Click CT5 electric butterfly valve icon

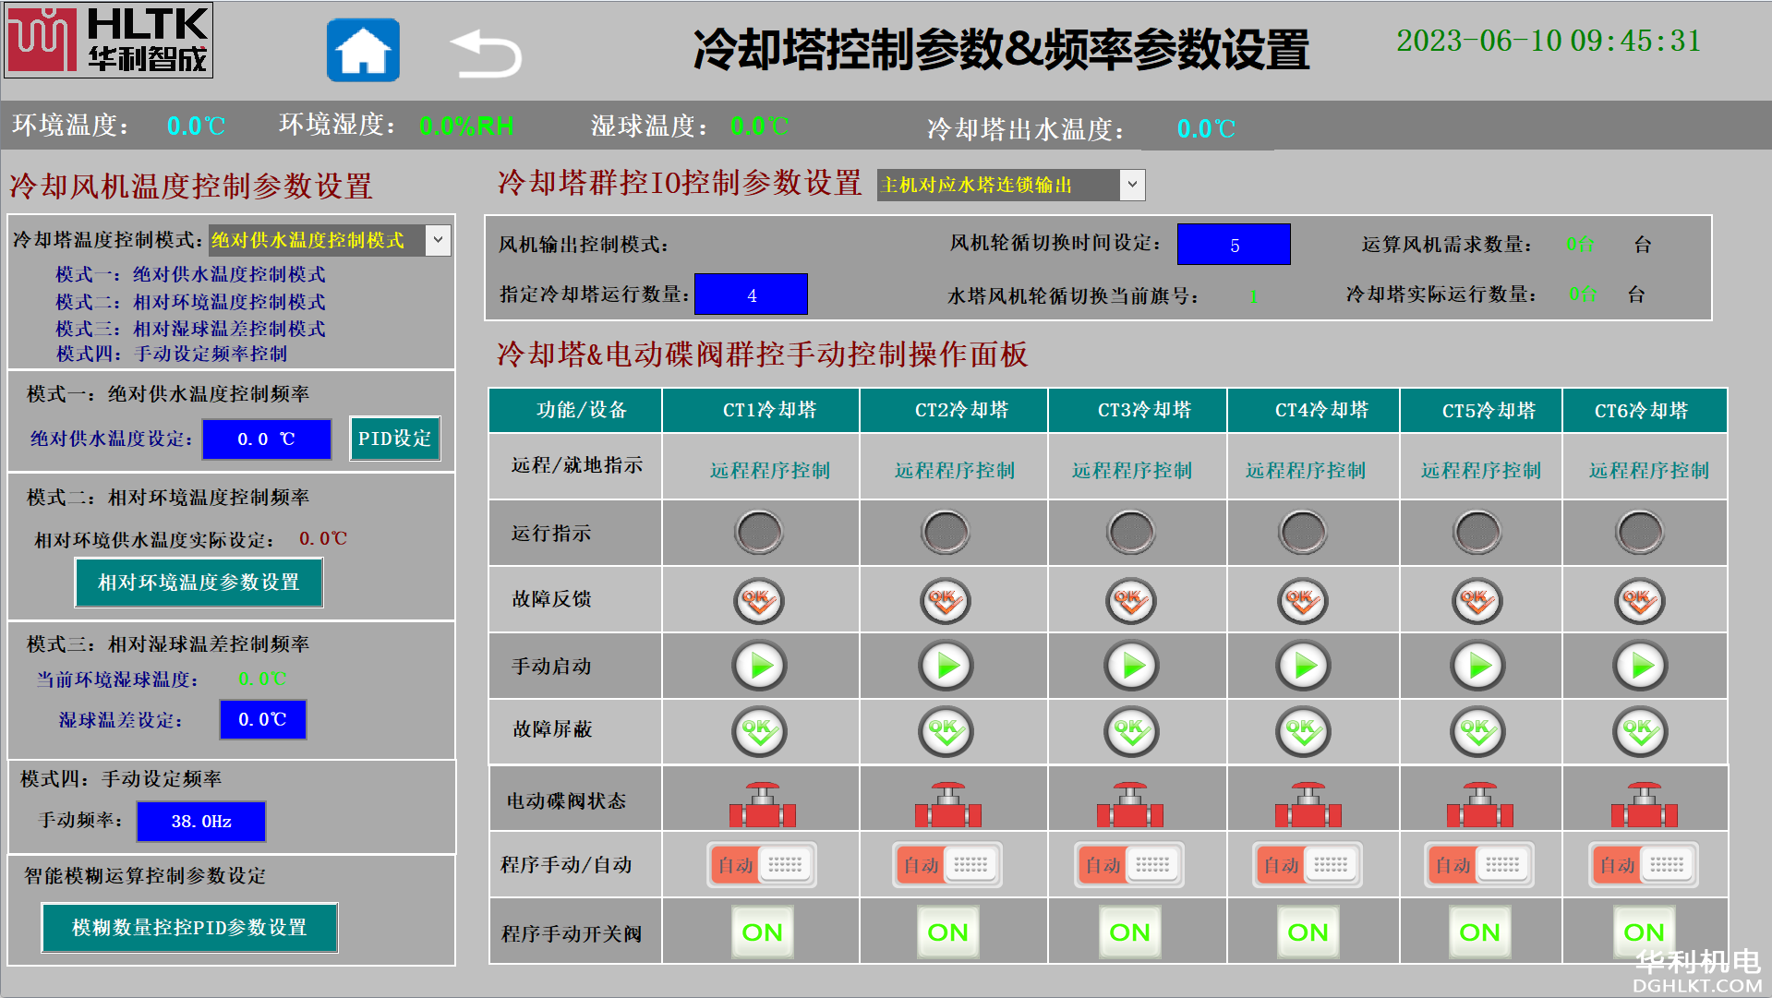[1479, 803]
